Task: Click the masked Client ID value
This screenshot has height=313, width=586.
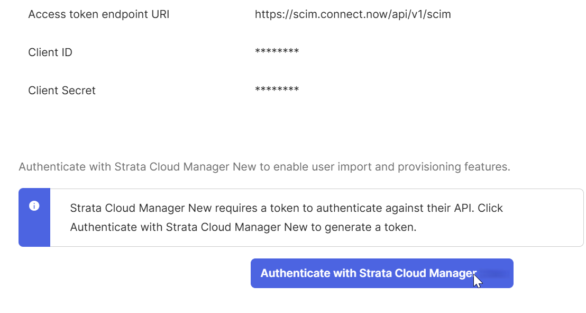Action: (277, 51)
